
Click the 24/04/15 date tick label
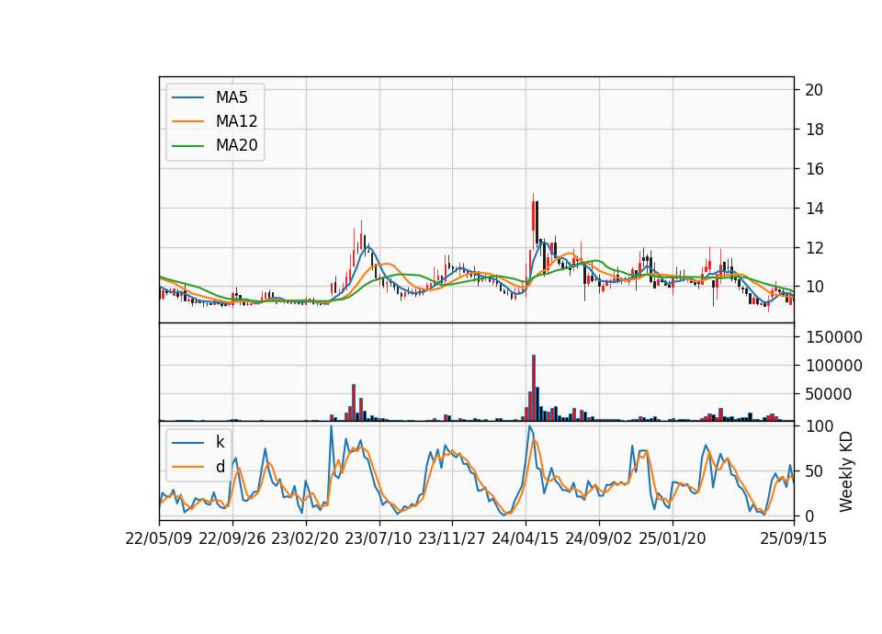[x=526, y=538]
